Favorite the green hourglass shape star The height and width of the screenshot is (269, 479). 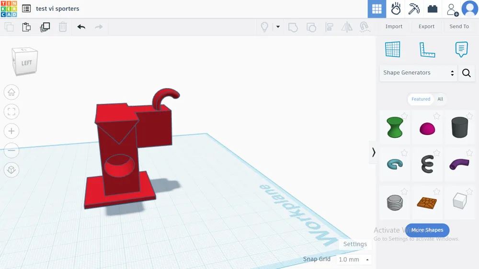click(x=404, y=115)
